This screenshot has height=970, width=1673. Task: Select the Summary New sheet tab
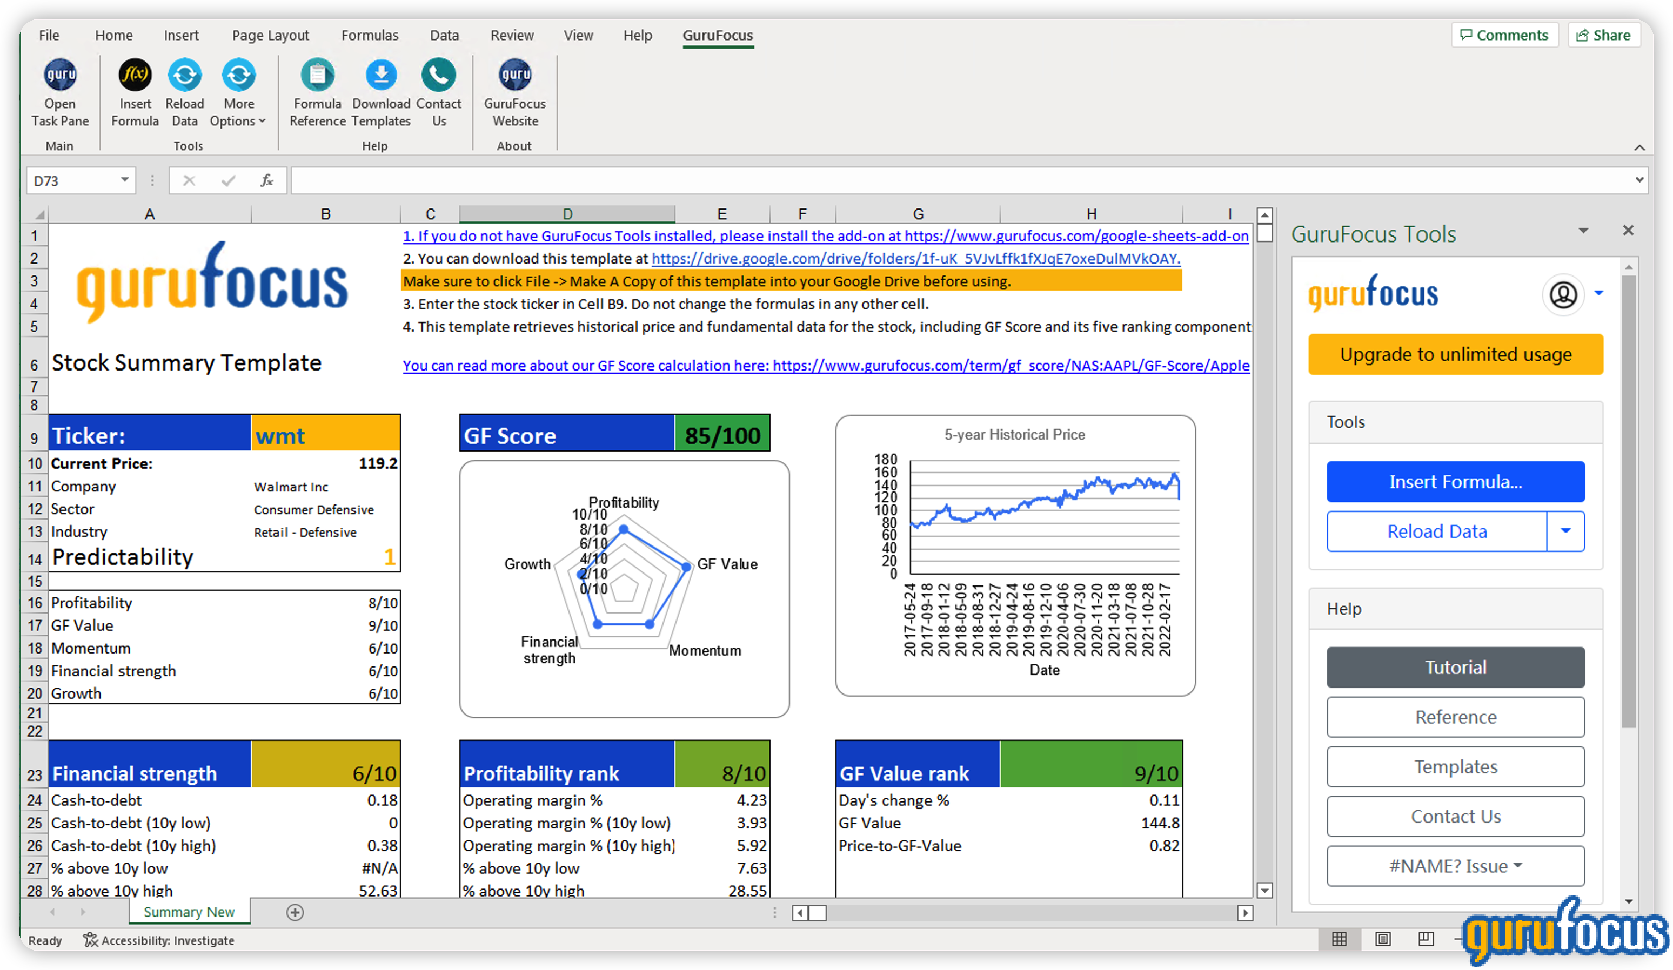[x=189, y=912]
